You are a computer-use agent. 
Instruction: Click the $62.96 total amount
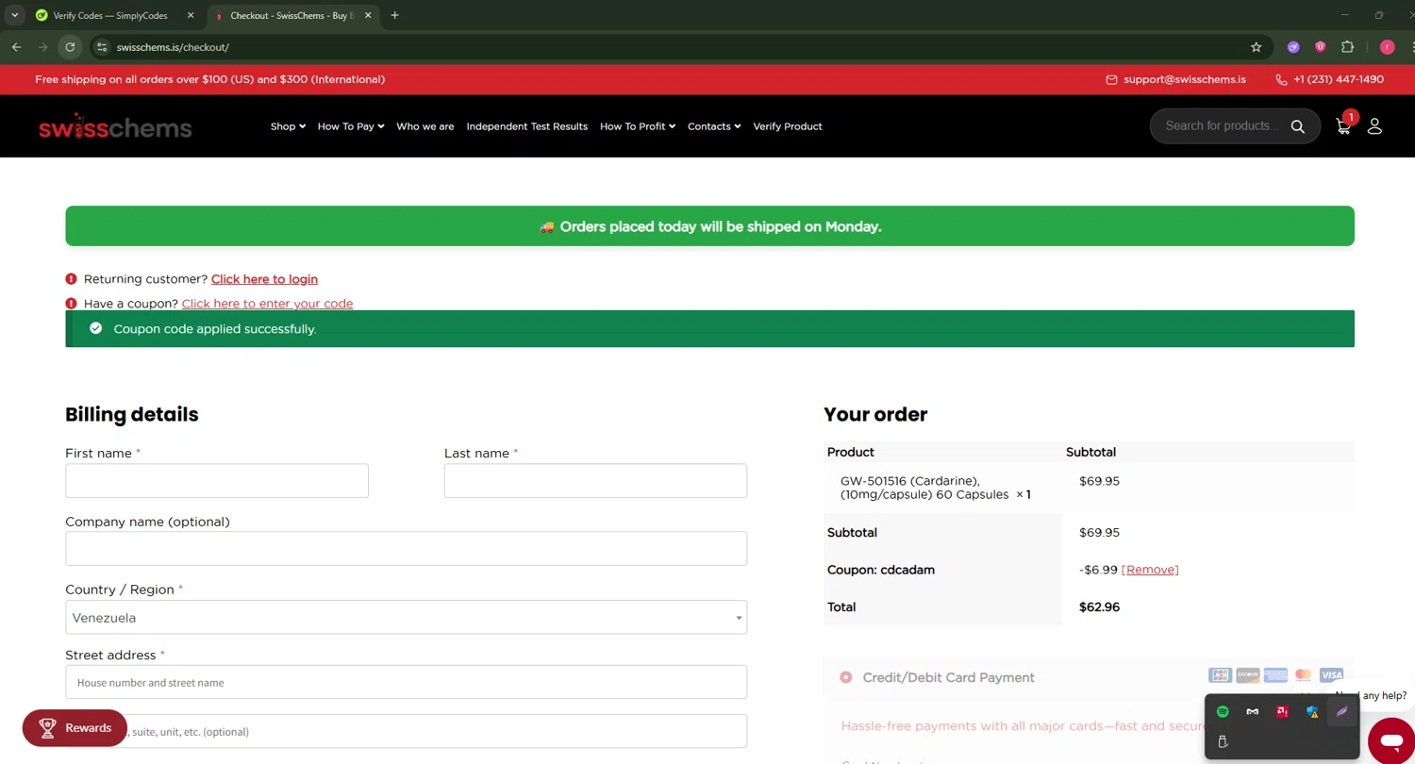click(1099, 607)
